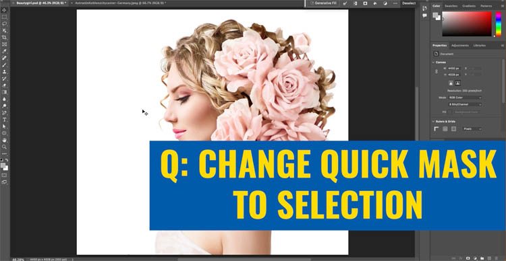Open contextual bar more options dots
The image size is (506, 261).
pos(395,3)
